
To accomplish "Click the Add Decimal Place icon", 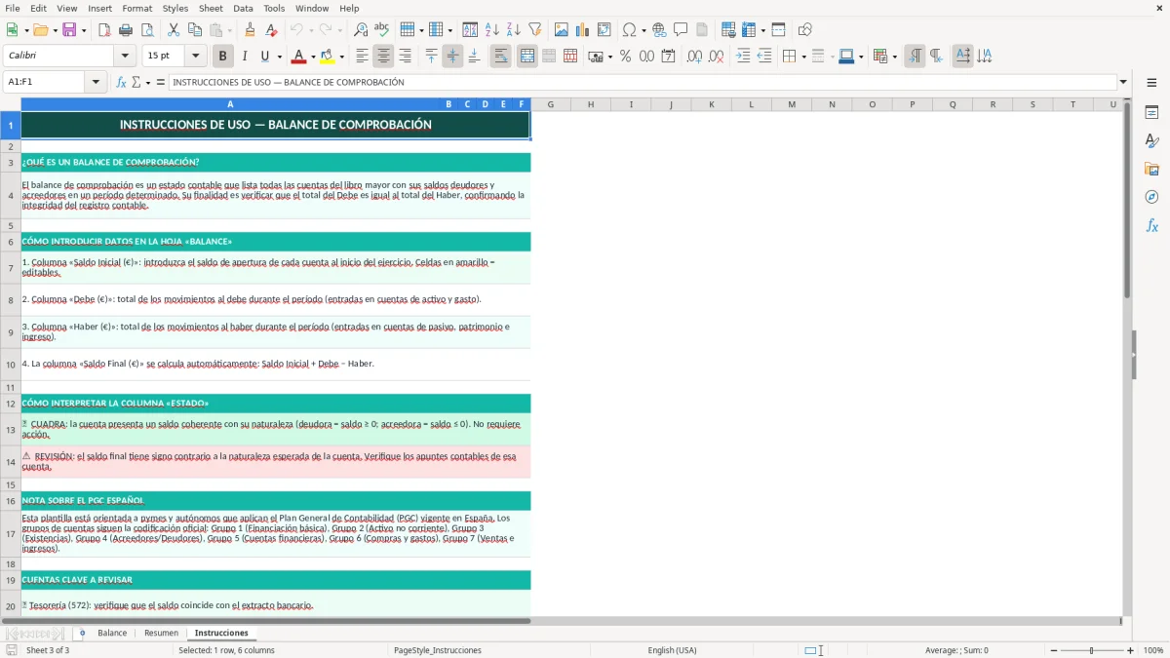I will [694, 57].
